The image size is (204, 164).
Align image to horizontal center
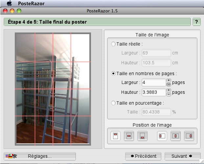pyautogui.click(x=175, y=136)
